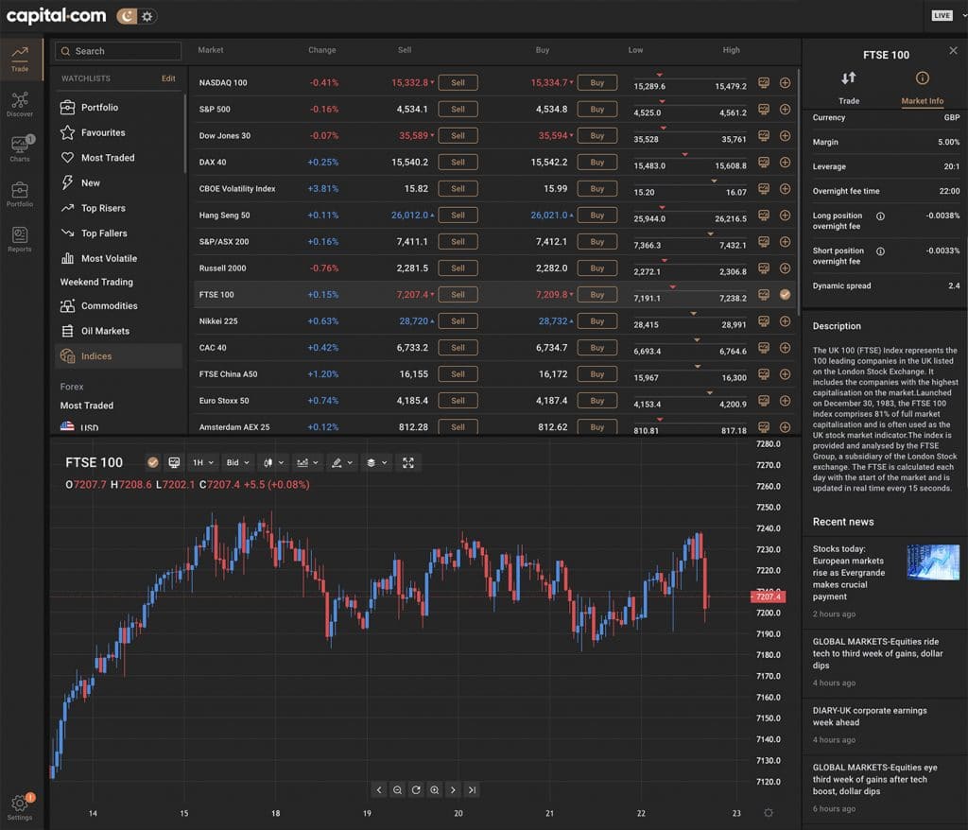Select the Top Risers watchlist
968x830 pixels.
tap(118, 208)
